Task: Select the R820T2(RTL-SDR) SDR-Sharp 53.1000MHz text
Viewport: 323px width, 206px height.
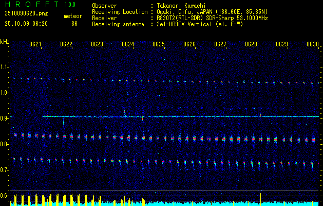Action: (x=212, y=18)
